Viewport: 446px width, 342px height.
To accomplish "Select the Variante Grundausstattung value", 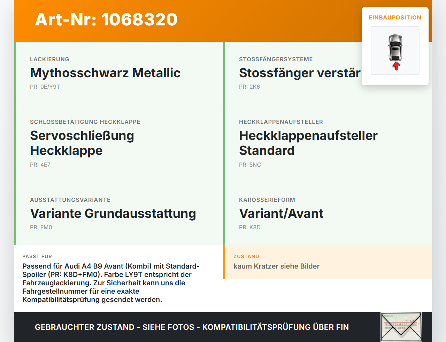I will click(x=113, y=214).
